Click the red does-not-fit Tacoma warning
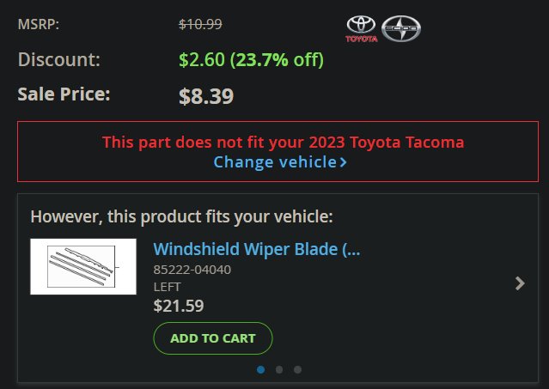The image size is (549, 389). 283,143
